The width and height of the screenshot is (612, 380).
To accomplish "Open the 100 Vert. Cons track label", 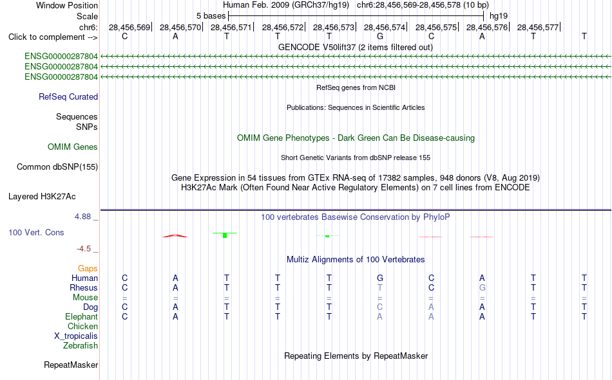I will pos(36,232).
